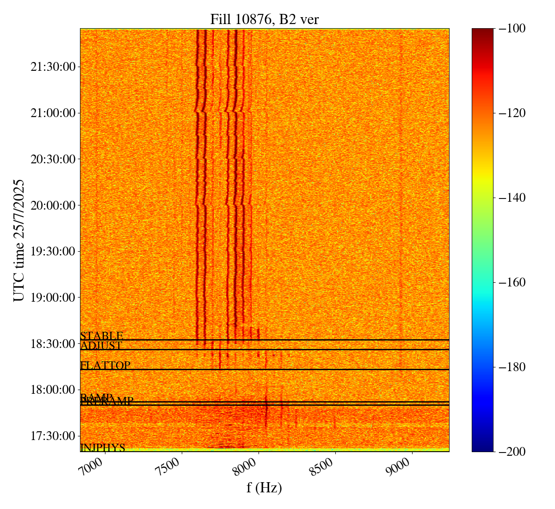Click the 17:30:00 time tick label
The width and height of the screenshot is (555, 509).
coord(53,436)
